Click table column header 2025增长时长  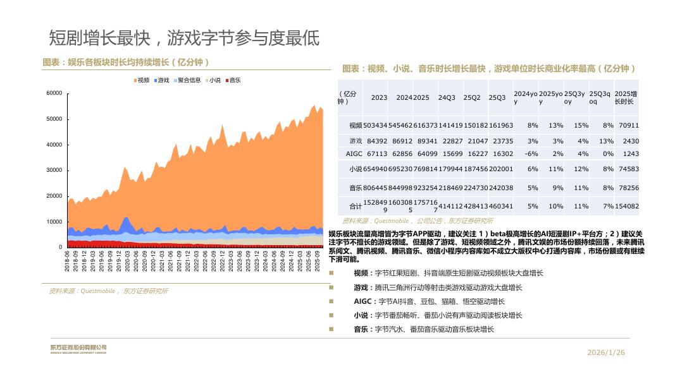[626, 97]
